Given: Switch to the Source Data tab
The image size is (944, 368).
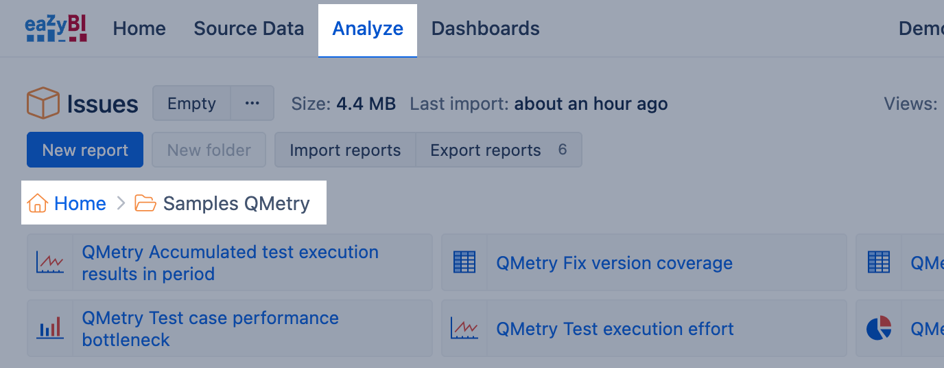Looking at the screenshot, I should coord(248,29).
